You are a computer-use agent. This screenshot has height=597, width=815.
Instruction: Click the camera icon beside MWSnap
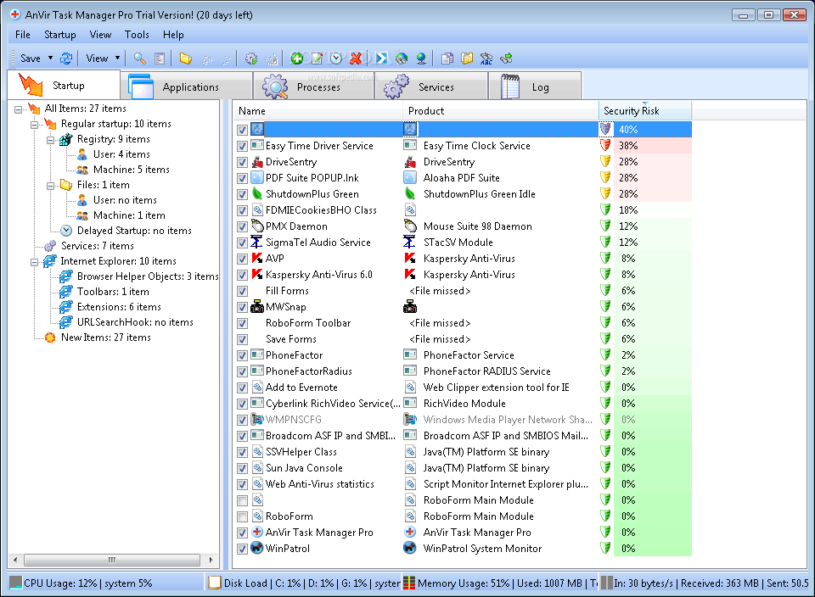(257, 307)
